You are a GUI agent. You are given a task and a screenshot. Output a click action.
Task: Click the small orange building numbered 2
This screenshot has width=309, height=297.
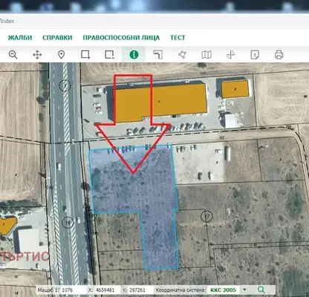[x=235, y=89]
